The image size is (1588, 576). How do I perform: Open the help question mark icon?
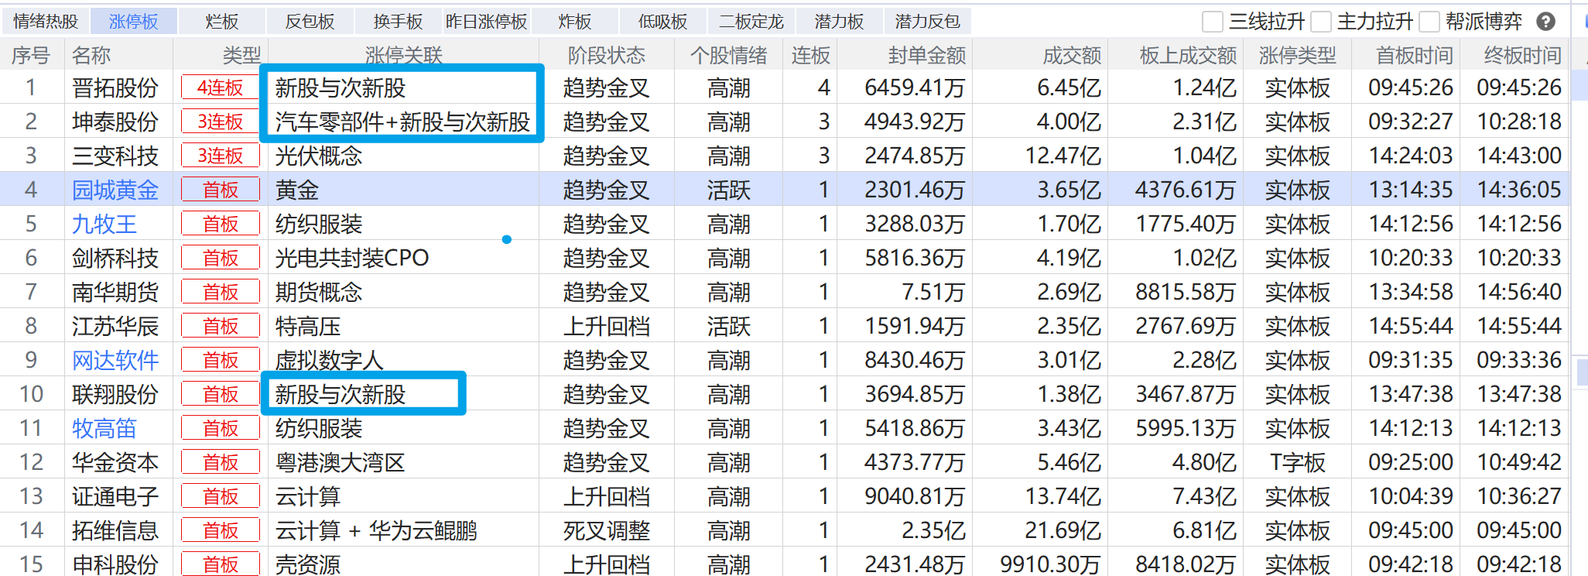point(1545,22)
